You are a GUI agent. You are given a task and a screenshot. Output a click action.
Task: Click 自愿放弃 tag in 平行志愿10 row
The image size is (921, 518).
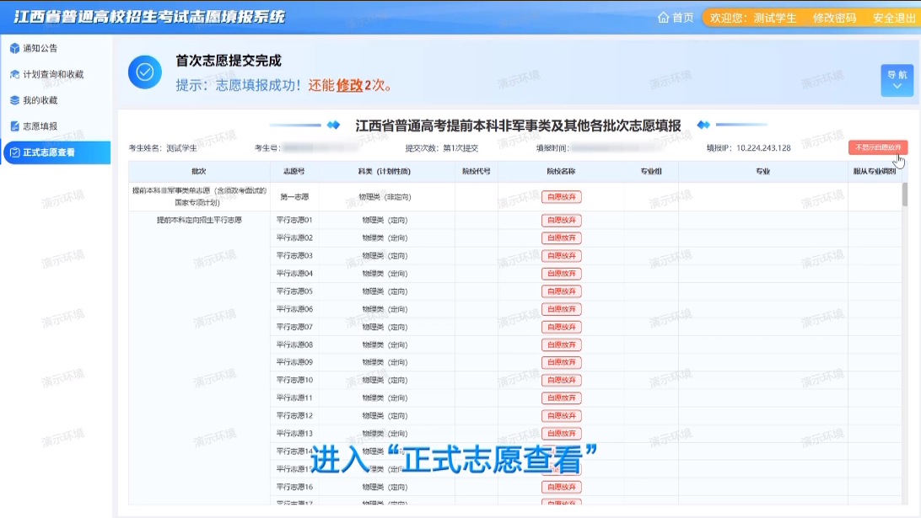tap(562, 380)
